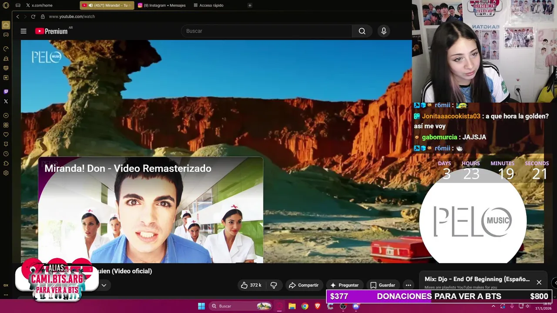
Task: Click the YouTube Buscar search field
Action: (x=266, y=31)
